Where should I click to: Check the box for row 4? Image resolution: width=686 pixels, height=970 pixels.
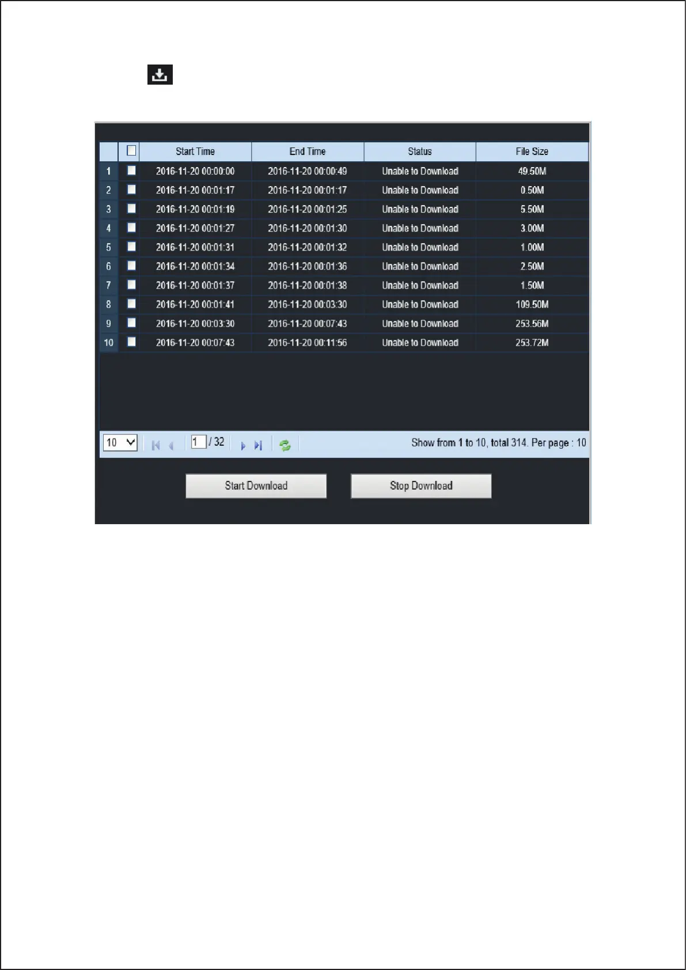pyautogui.click(x=131, y=228)
